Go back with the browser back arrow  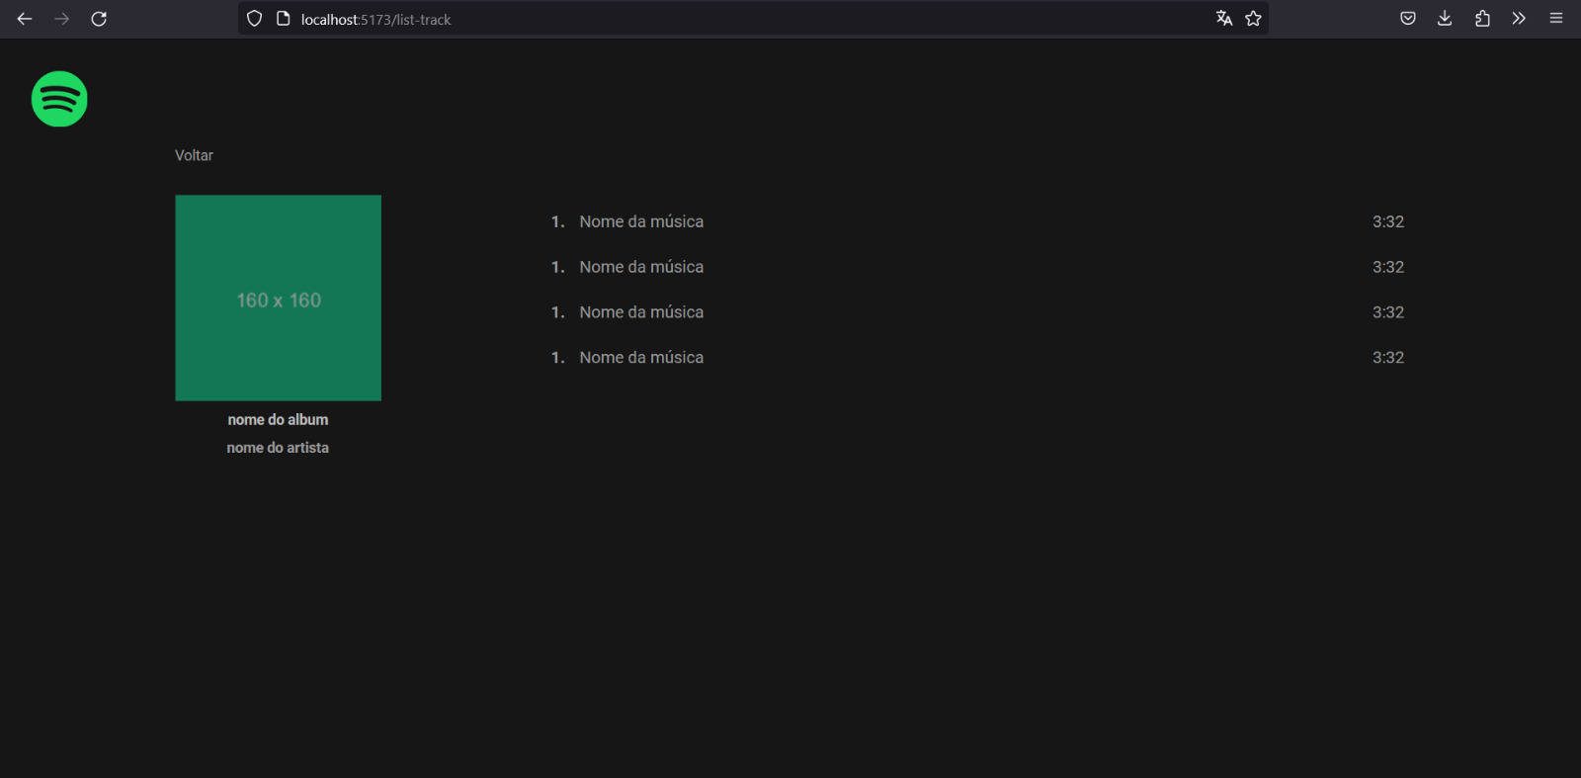(25, 19)
